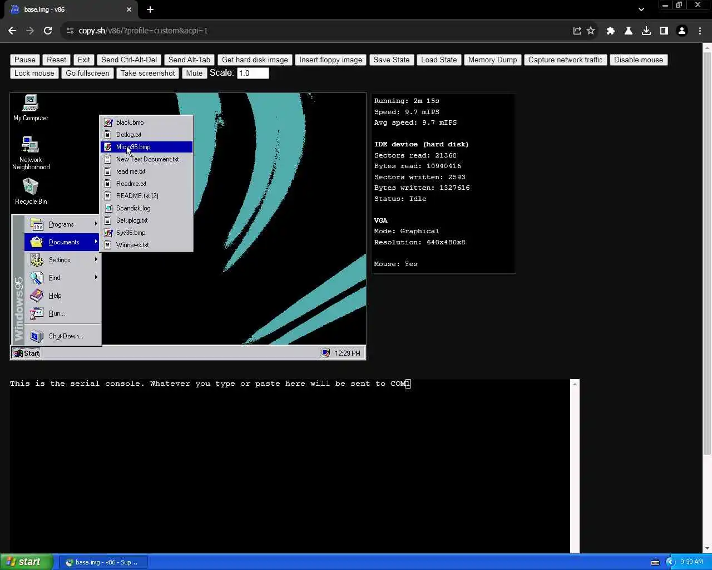Viewport: 712px width, 570px height.
Task: Select Documents in Start menu
Action: pyautogui.click(x=63, y=242)
